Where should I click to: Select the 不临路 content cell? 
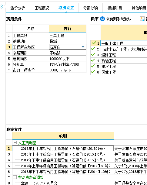68,53
